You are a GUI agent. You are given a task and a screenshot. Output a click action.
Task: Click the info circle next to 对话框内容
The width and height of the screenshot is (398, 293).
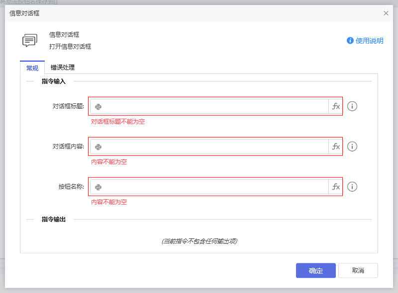click(352, 146)
